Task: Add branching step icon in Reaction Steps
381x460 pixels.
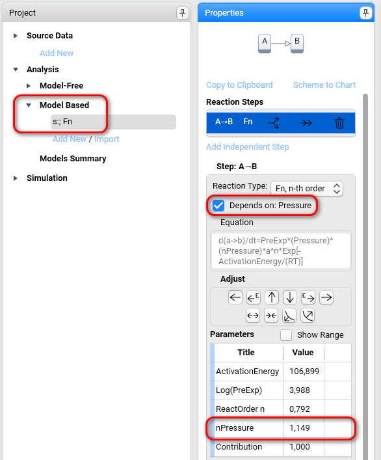Action: click(274, 123)
